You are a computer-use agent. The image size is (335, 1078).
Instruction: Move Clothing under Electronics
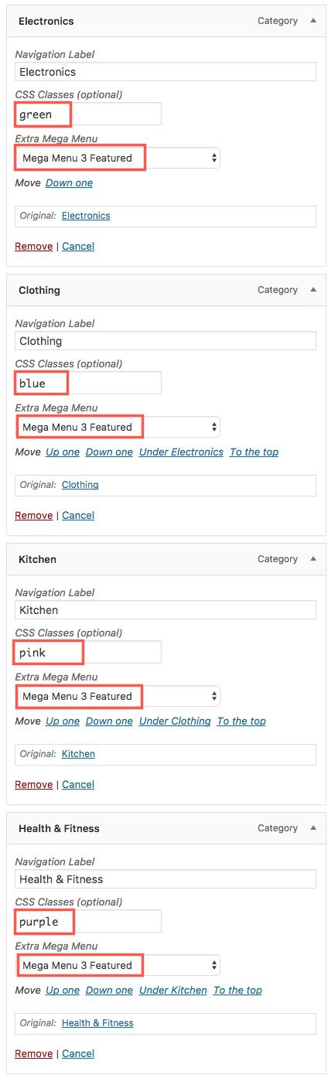[181, 452]
